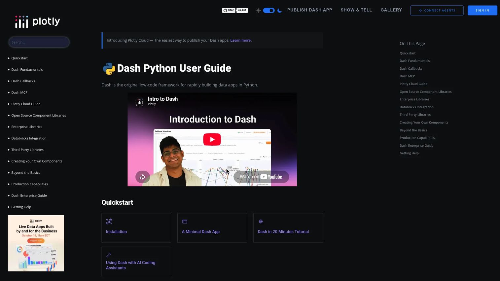Jump to Third-Party Libraries in On This Page
Image resolution: width=500 pixels, height=281 pixels.
tap(415, 115)
